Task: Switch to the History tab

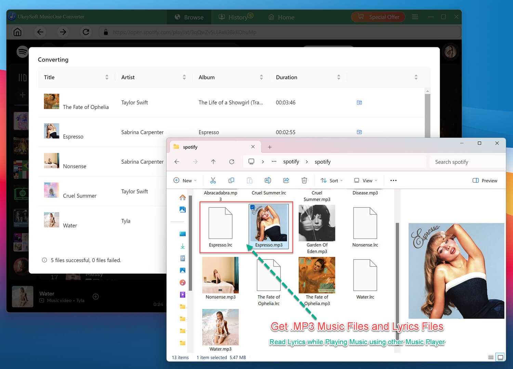Action: click(236, 17)
